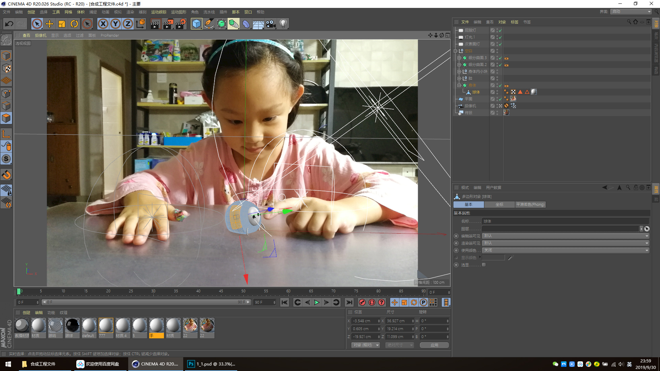Render to Picture Viewer
Screen dimensions: 660x371
[x=168, y=24]
